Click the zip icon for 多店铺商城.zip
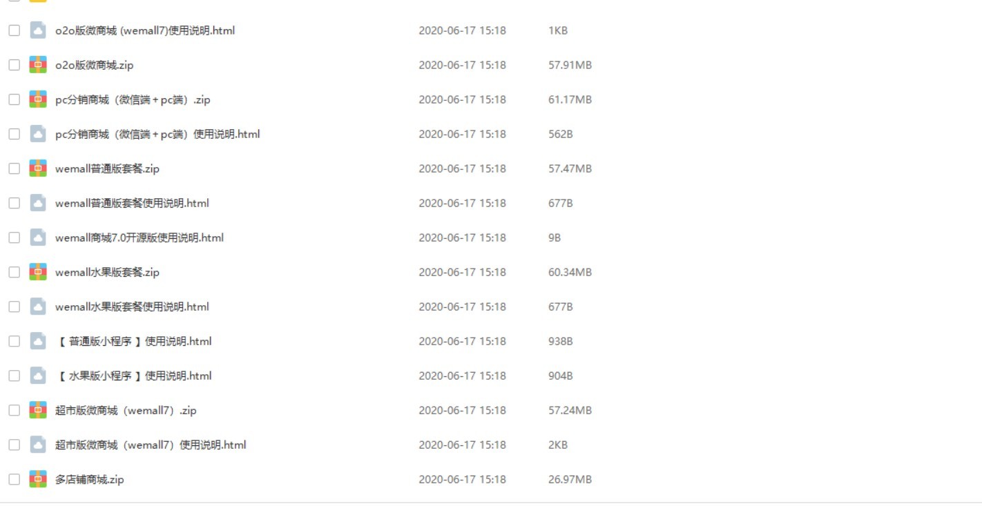Screen dimensions: 982x506 point(38,479)
